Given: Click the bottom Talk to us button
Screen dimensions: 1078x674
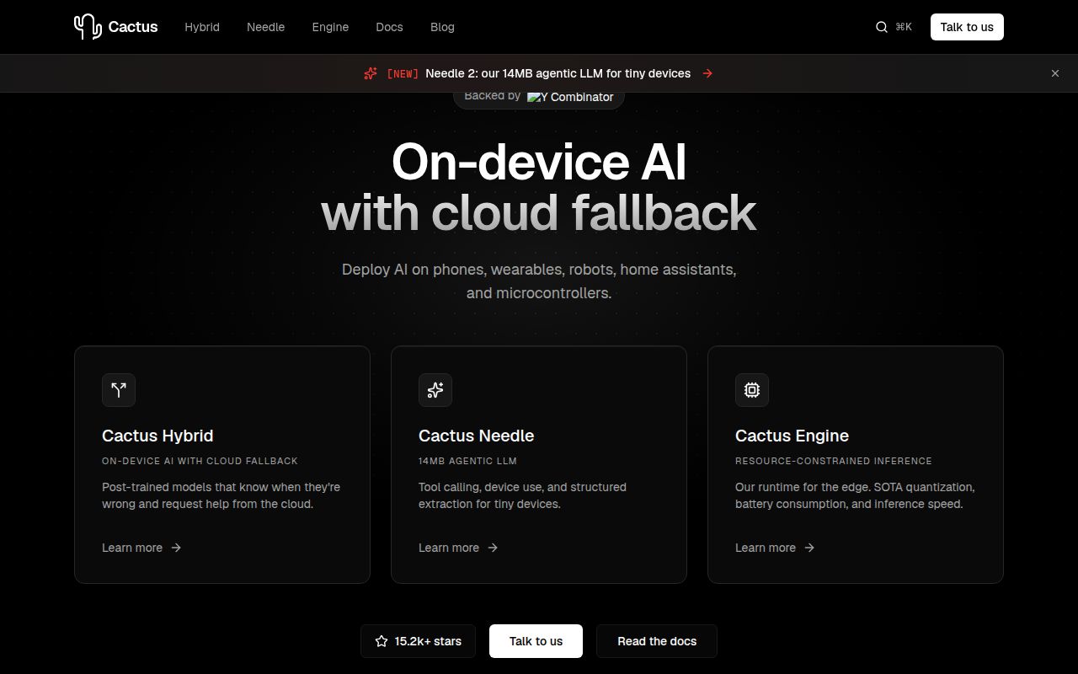Looking at the screenshot, I should click(x=536, y=641).
